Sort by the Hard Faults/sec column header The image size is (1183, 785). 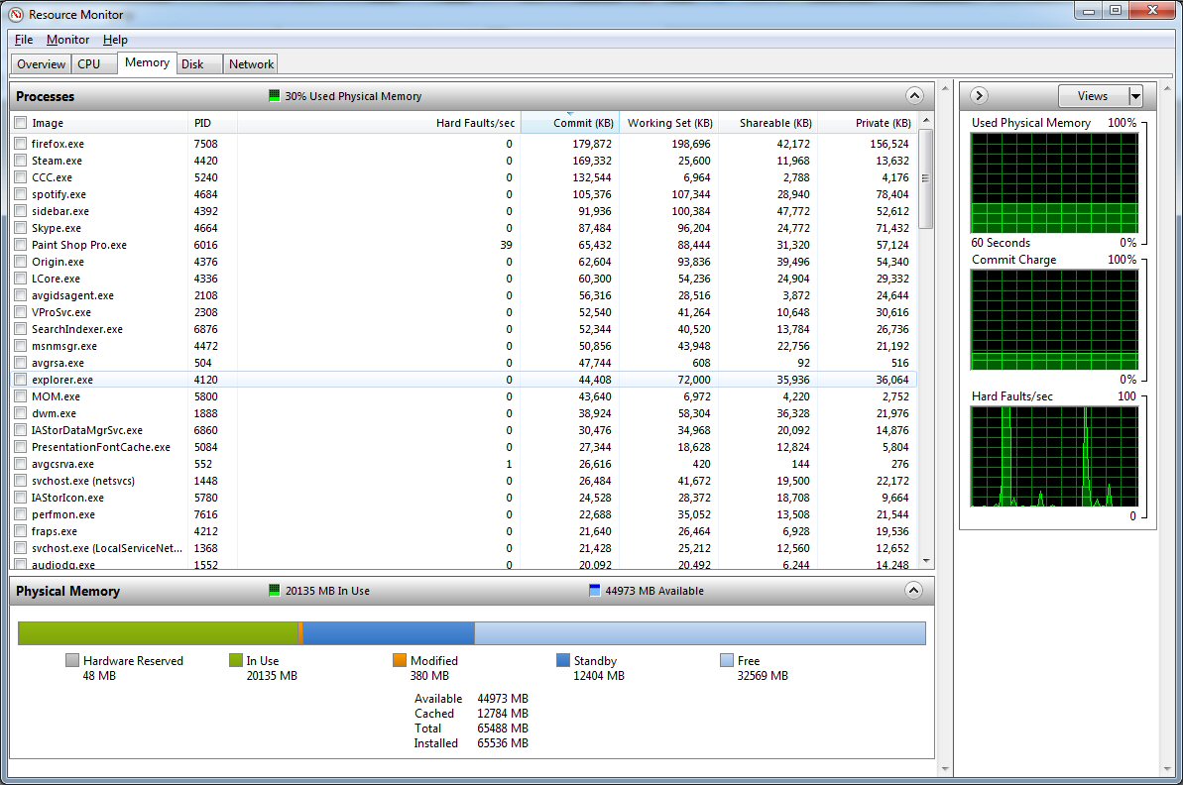[379, 123]
